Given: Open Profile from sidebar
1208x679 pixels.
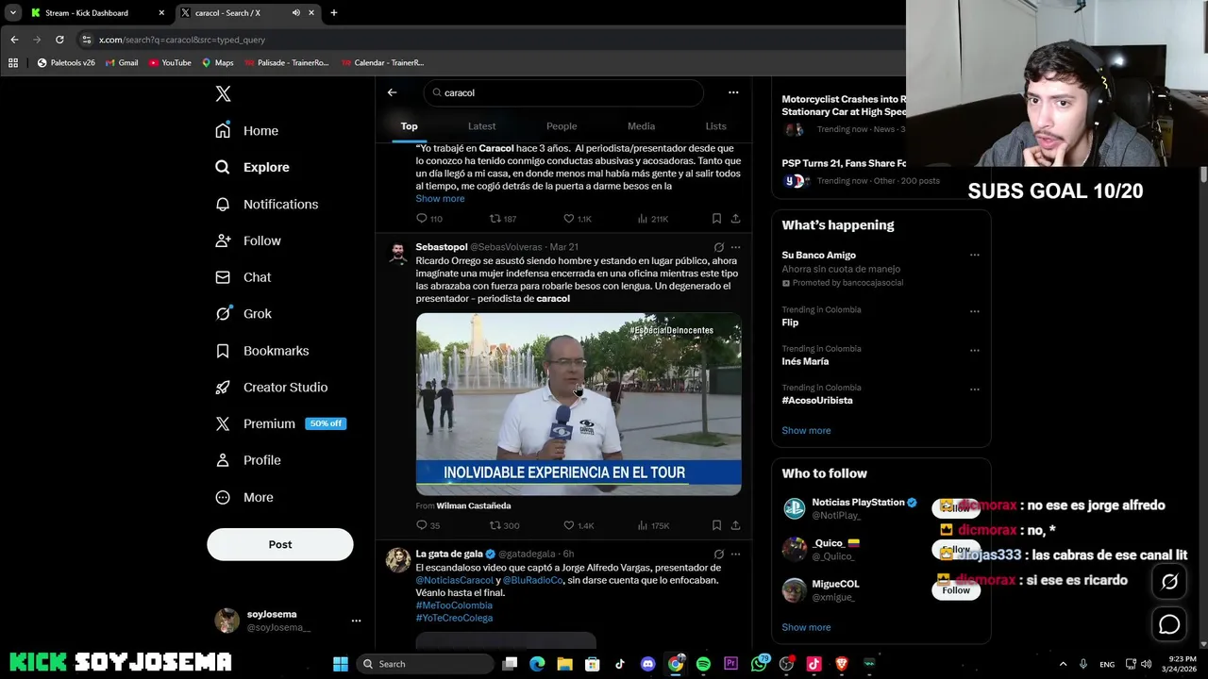Looking at the screenshot, I should [x=247, y=460].
